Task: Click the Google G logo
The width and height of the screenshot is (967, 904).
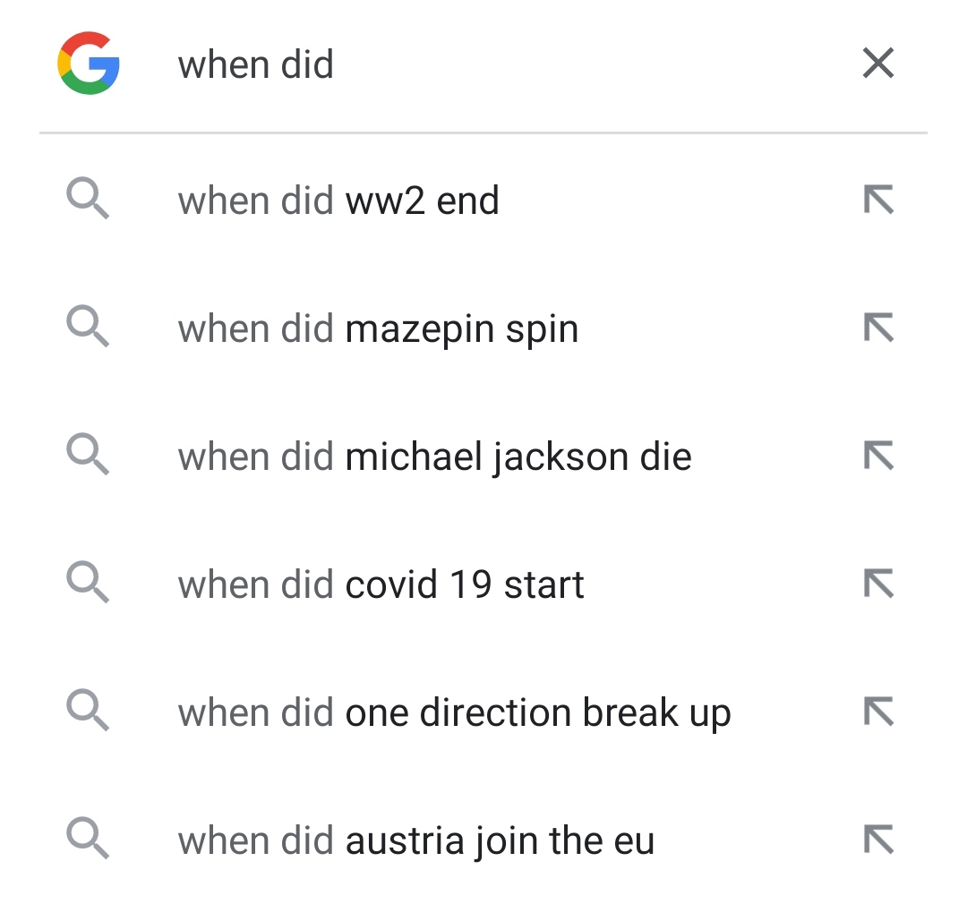Action: point(88,63)
